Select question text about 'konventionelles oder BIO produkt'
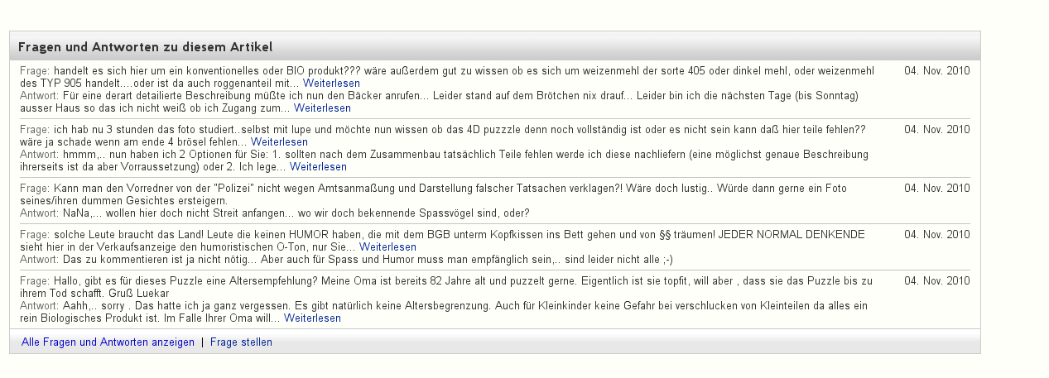This screenshot has height=378, width=1049. click(447, 78)
